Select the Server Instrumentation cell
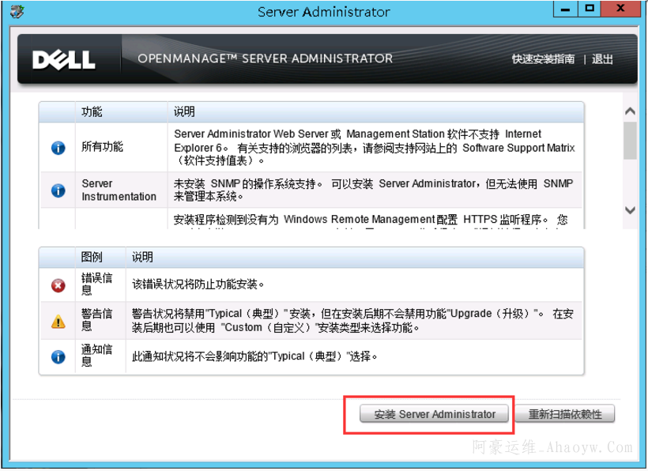Viewport: 648px width, 471px height. (x=119, y=190)
